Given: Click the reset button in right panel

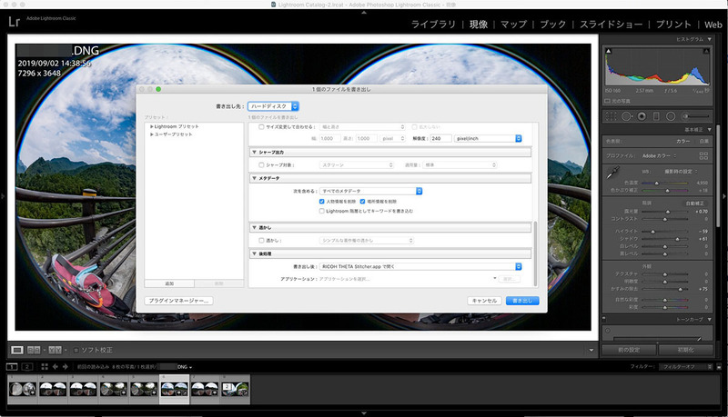Looking at the screenshot, I should click(686, 350).
